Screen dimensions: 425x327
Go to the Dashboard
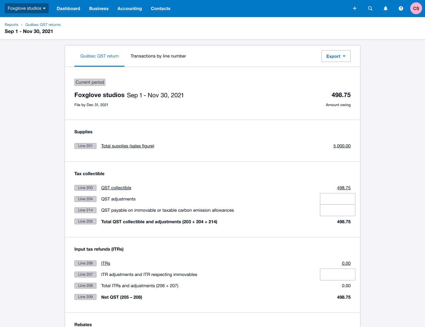click(x=68, y=9)
